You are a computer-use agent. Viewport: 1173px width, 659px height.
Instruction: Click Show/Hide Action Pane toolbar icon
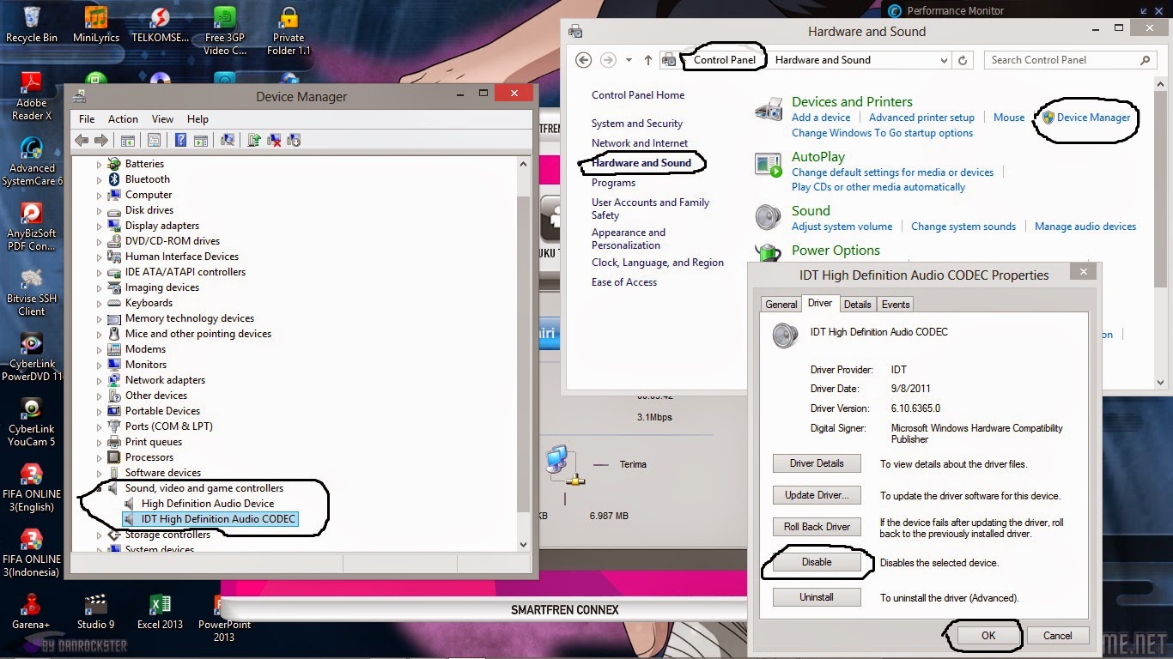[200, 140]
